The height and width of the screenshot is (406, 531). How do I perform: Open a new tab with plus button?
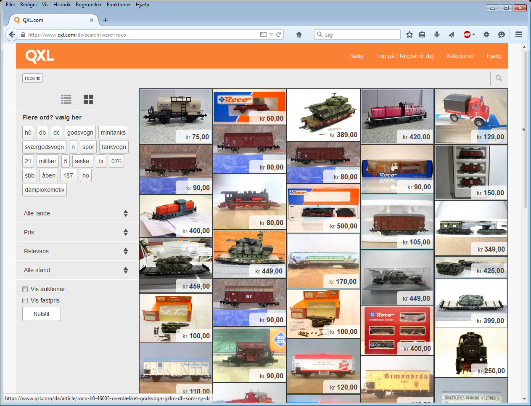pos(106,20)
